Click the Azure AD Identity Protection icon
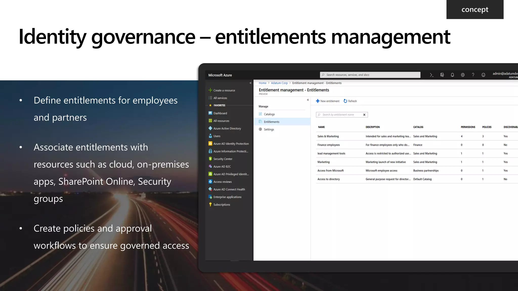The height and width of the screenshot is (291, 518). 210,143
